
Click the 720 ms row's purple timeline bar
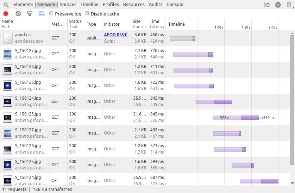(x=193, y=55)
